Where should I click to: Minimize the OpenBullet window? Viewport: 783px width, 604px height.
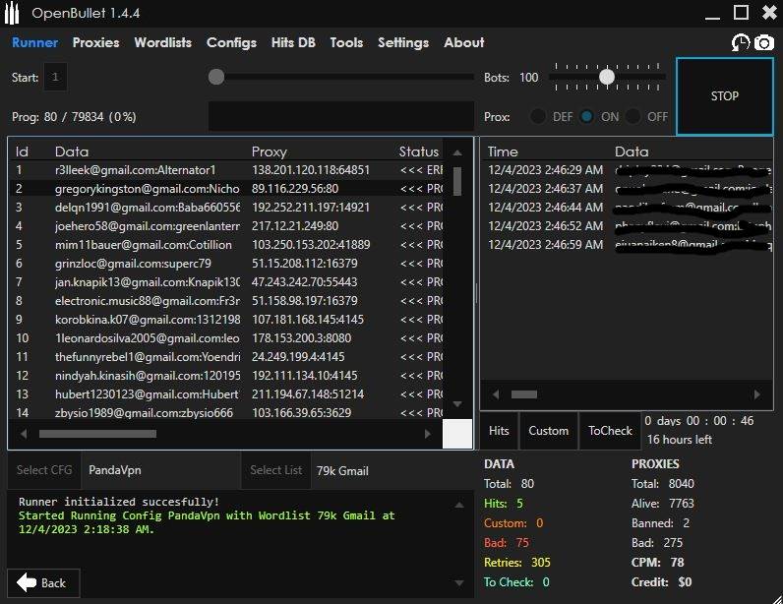tap(712, 18)
